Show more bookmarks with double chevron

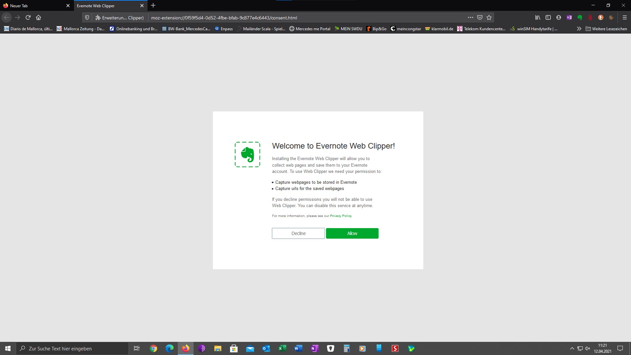[579, 29]
